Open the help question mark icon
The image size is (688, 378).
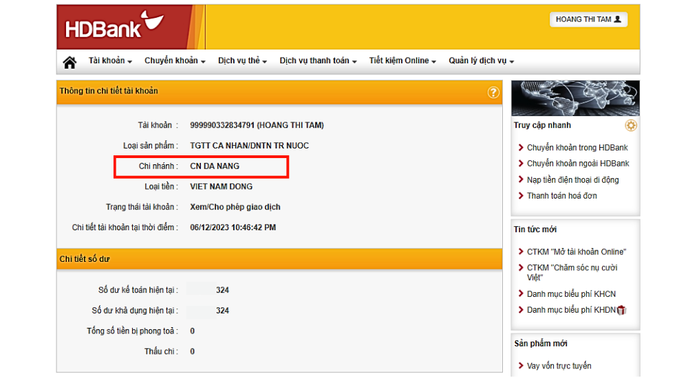point(493,92)
